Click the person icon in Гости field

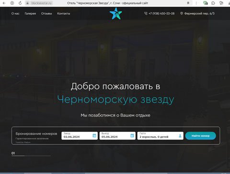tap(180, 136)
